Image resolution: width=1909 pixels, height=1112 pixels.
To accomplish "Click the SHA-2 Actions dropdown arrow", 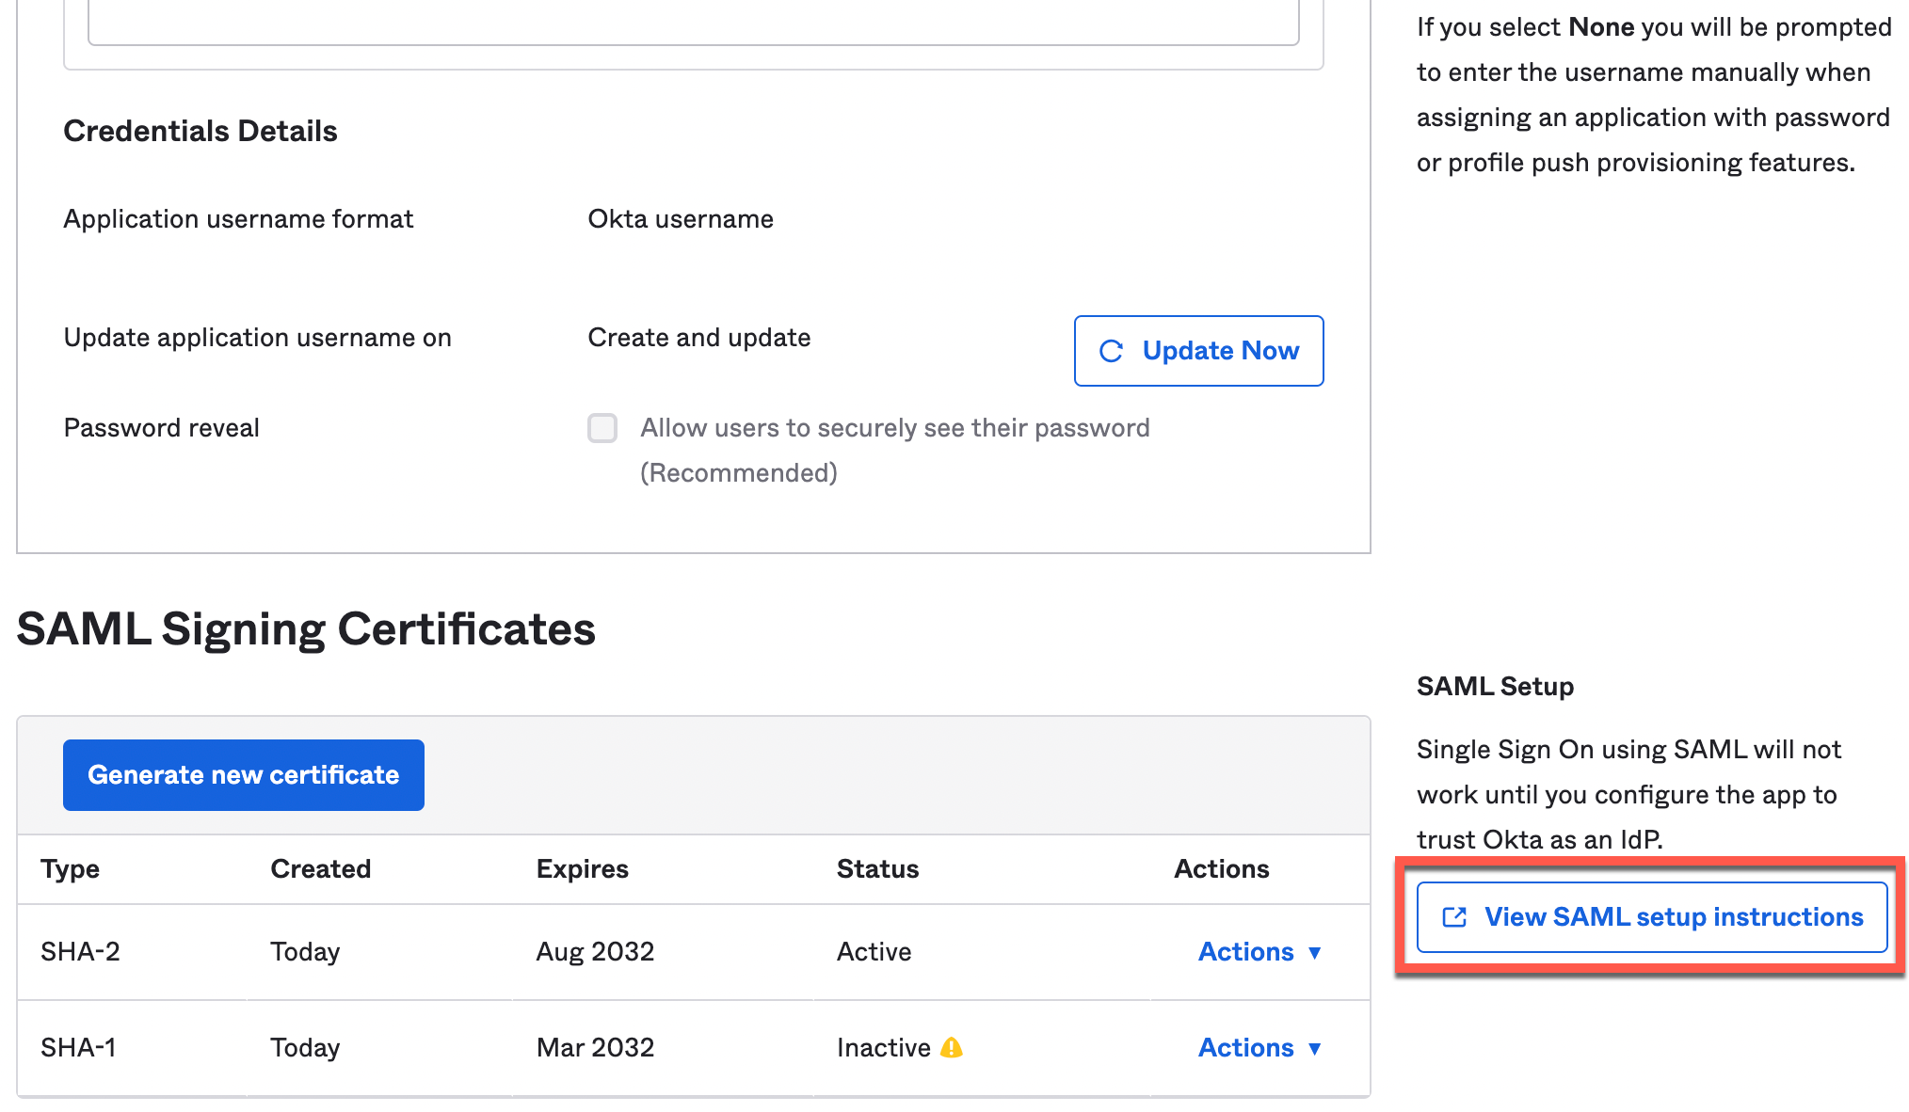I will point(1315,953).
